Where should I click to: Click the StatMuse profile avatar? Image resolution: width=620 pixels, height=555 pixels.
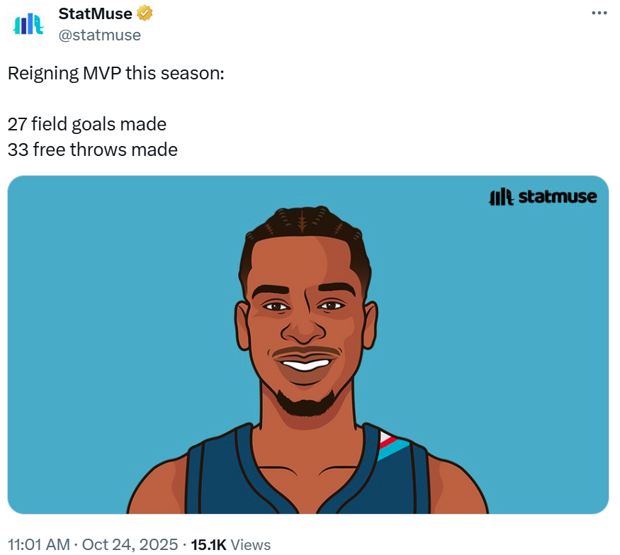28,25
